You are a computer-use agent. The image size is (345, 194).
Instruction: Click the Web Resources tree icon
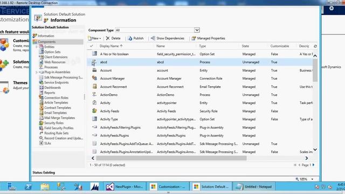point(41,62)
